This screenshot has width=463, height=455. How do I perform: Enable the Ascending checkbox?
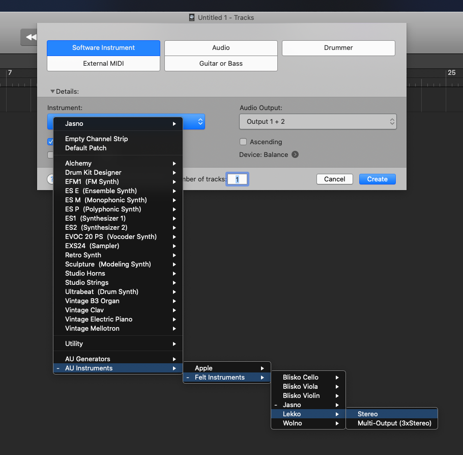pyautogui.click(x=243, y=142)
